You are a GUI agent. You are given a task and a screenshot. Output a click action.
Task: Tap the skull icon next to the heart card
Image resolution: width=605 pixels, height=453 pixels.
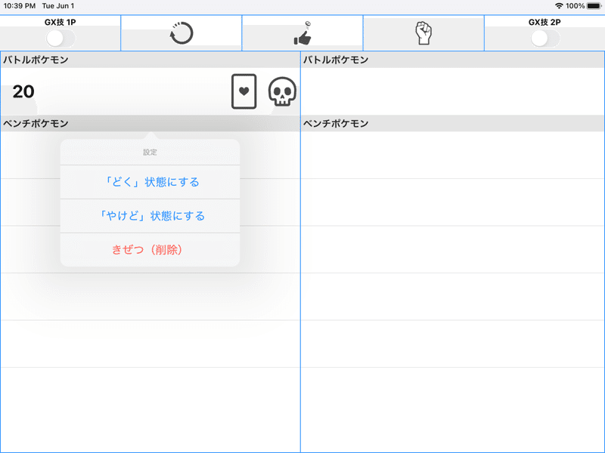[x=280, y=90]
